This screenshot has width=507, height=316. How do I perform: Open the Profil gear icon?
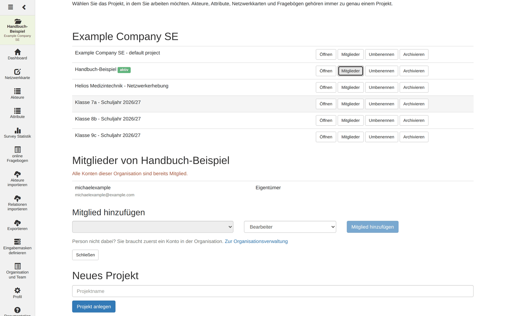coord(17,290)
